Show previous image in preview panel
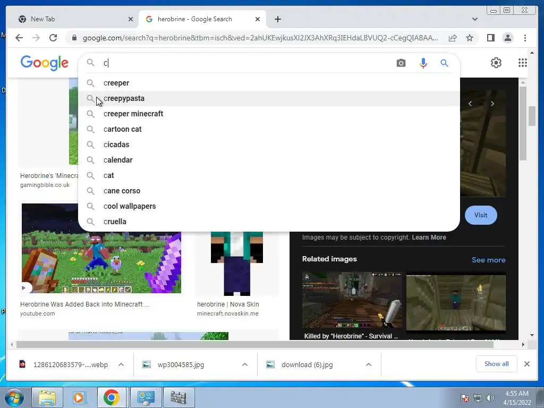 [470, 104]
